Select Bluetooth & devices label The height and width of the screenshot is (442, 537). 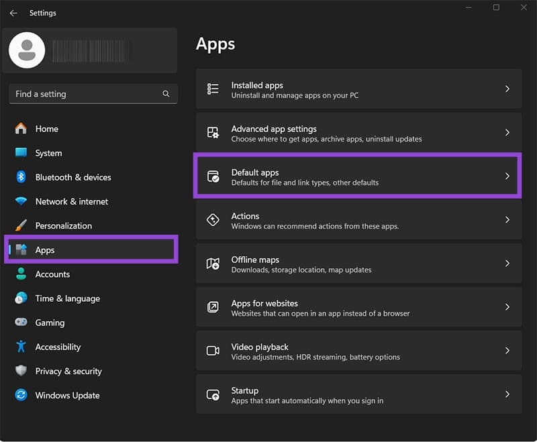pyautogui.click(x=73, y=177)
